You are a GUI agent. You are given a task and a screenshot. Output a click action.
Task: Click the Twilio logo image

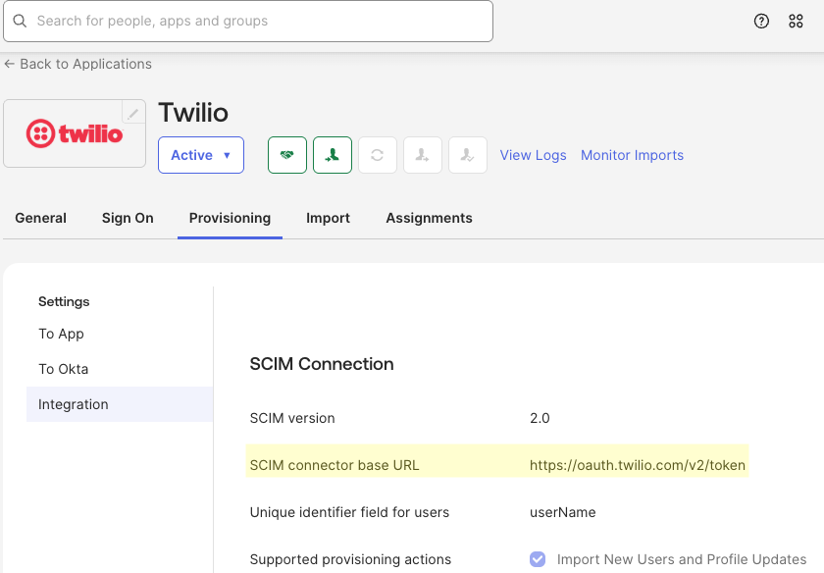pos(75,133)
